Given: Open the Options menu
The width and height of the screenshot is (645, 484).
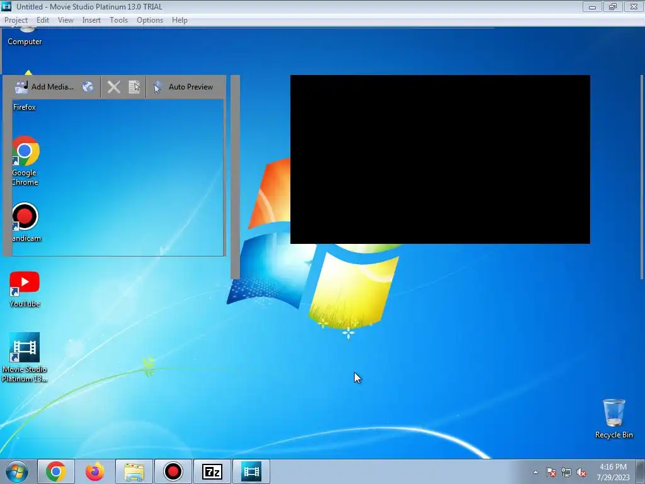Looking at the screenshot, I should tap(150, 20).
